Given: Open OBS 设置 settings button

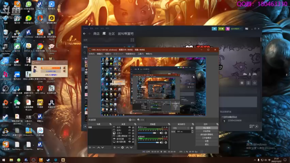Looking at the screenshot, I should click(207, 141).
